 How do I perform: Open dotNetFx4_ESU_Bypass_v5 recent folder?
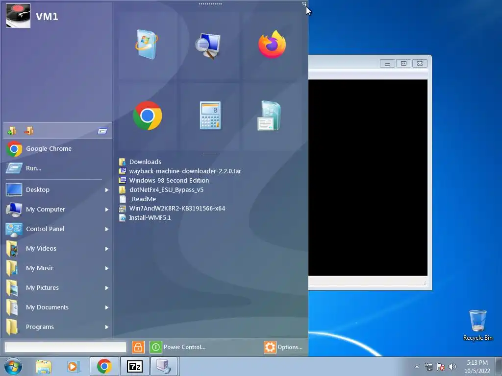point(161,189)
